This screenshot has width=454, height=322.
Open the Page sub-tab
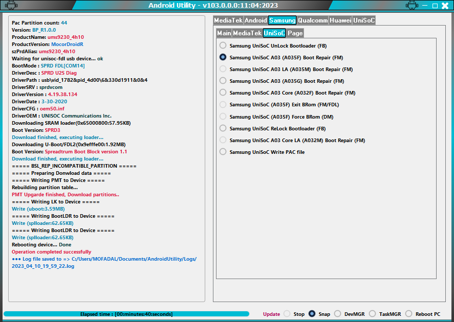(295, 33)
